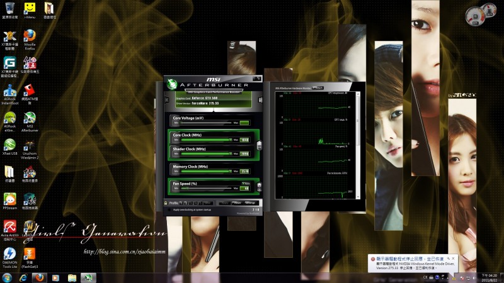
Task: Click the wrench options icon in the notification balloon
Action: [x=448, y=258]
